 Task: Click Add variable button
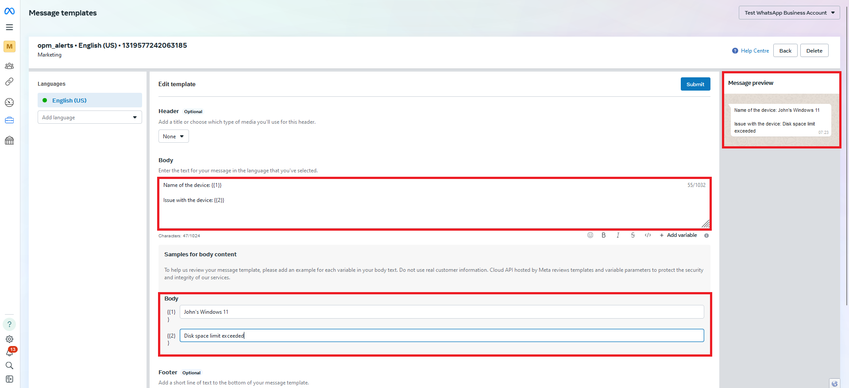click(x=678, y=235)
